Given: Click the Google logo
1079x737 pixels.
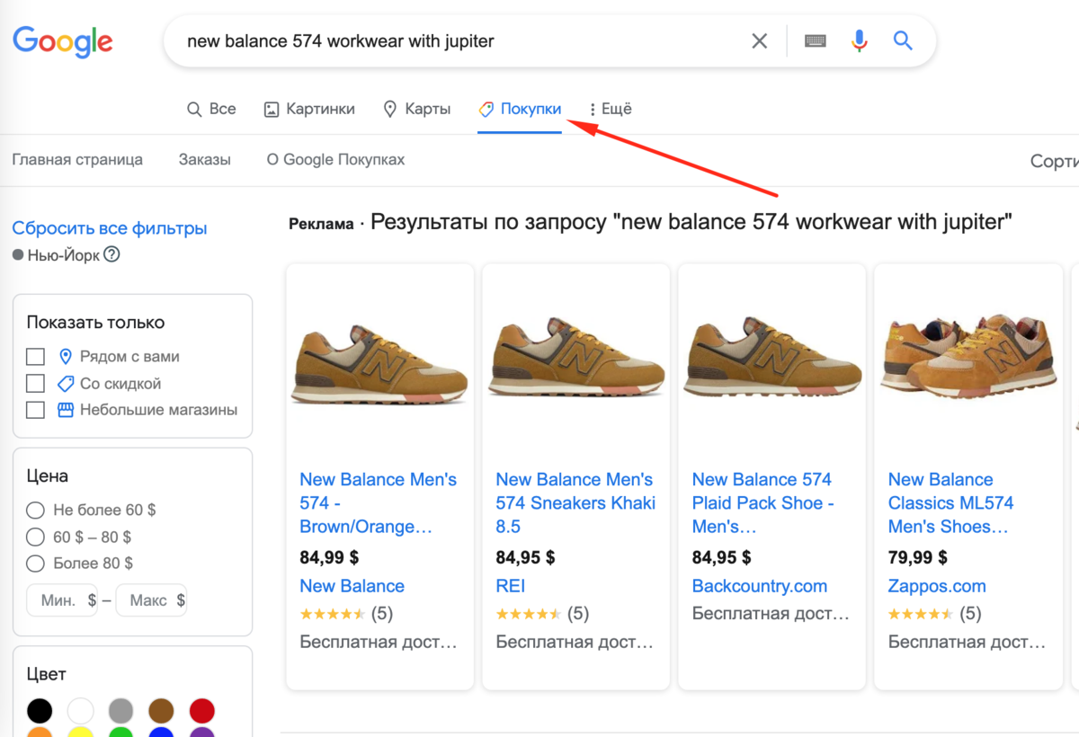Looking at the screenshot, I should tap(62, 40).
